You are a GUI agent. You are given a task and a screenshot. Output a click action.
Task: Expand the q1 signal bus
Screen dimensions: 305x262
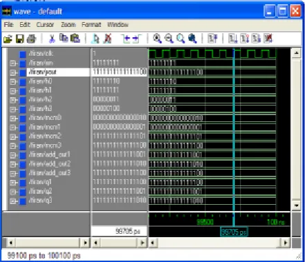13,183
